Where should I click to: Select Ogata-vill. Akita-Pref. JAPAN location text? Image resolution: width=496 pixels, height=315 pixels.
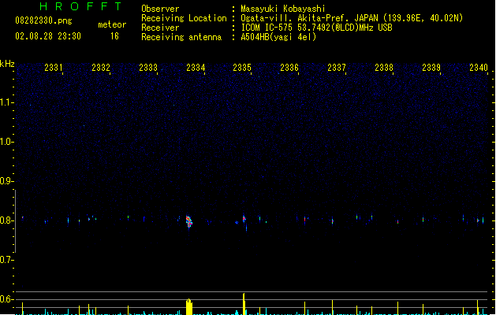coord(352,18)
